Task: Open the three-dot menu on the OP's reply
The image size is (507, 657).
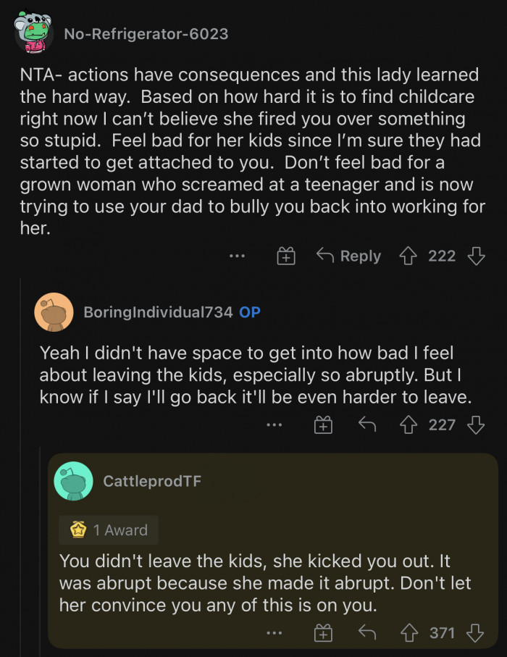Action: pyautogui.click(x=275, y=424)
